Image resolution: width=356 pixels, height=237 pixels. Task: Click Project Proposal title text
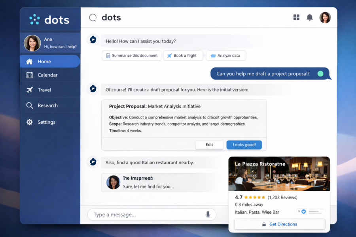point(155,106)
